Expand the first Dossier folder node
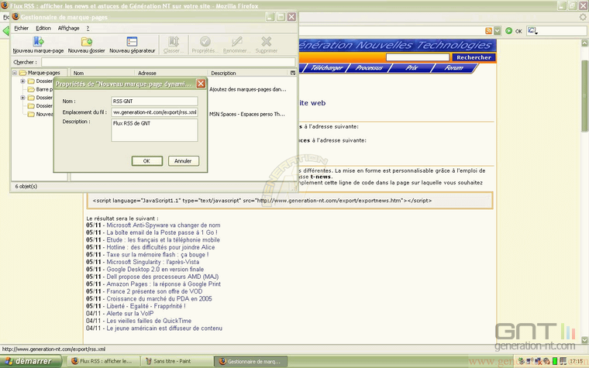Screen dimensions: 589x368 tap(22, 81)
